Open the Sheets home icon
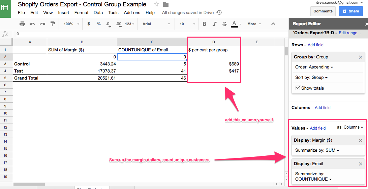 click(x=5, y=8)
